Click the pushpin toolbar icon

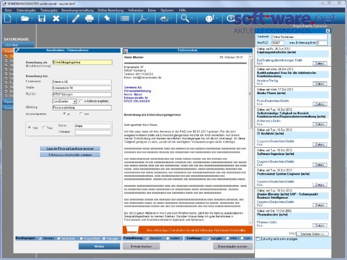point(107,18)
